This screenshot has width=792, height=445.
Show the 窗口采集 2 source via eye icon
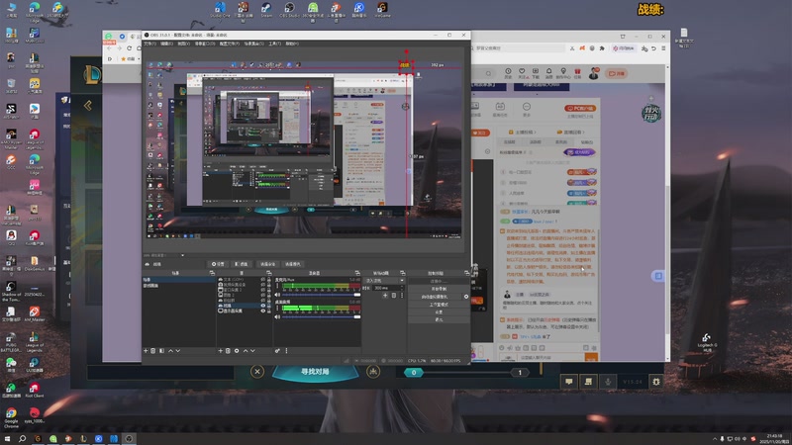[x=262, y=290]
